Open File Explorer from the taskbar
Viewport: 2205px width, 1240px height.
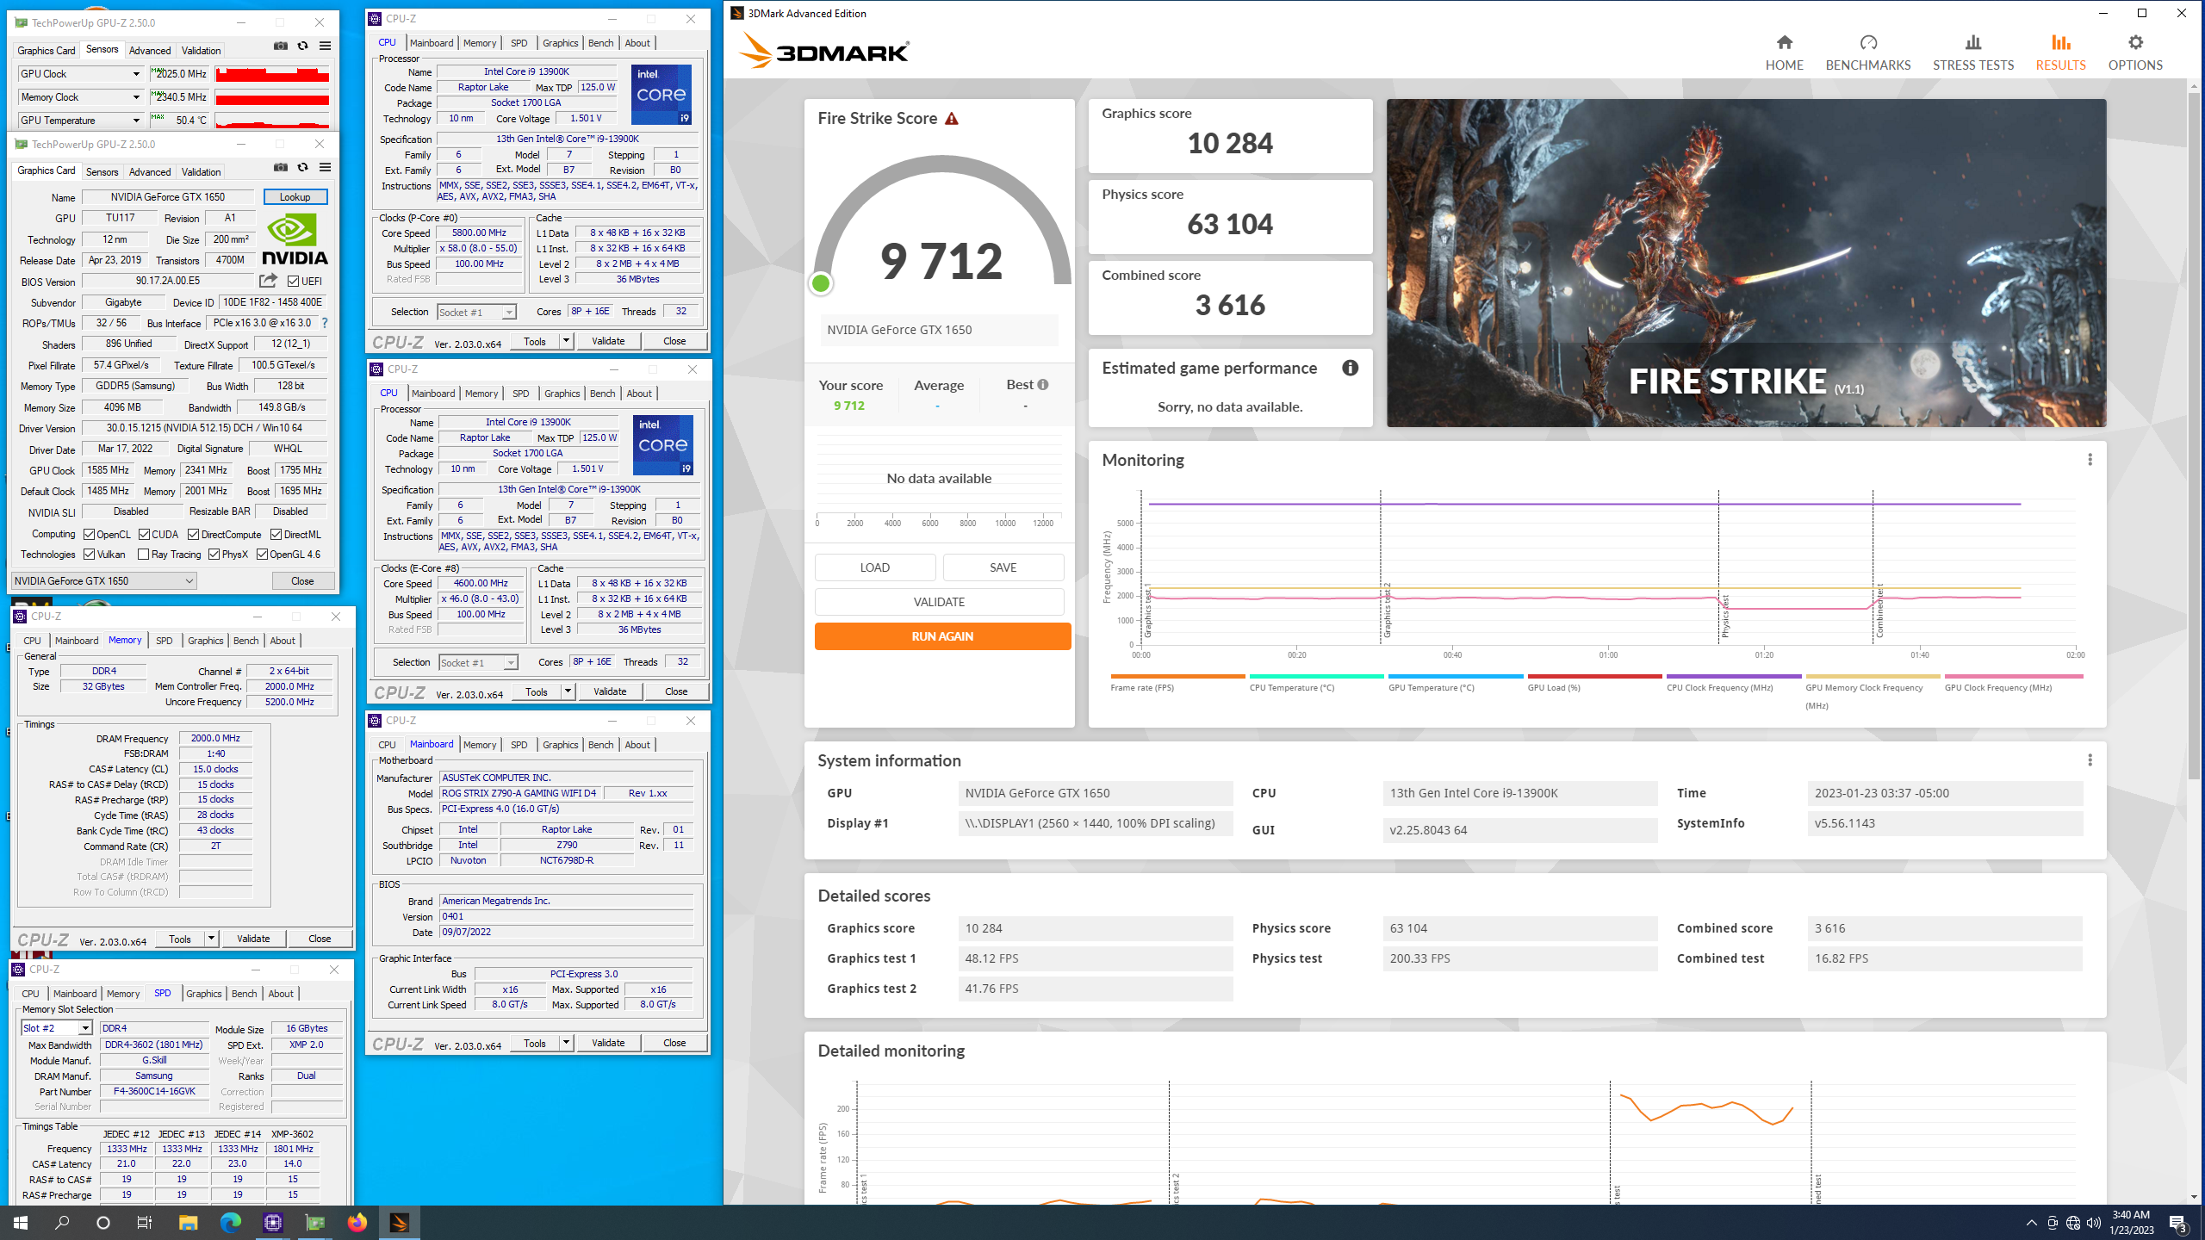(x=188, y=1222)
